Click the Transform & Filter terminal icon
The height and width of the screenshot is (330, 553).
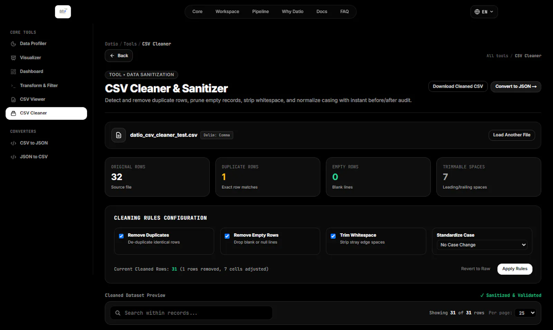pyautogui.click(x=13, y=86)
